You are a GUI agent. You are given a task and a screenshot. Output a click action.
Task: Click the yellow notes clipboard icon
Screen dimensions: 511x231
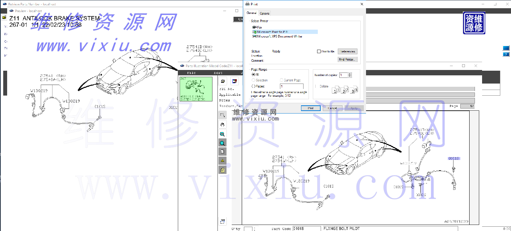pos(222,170)
